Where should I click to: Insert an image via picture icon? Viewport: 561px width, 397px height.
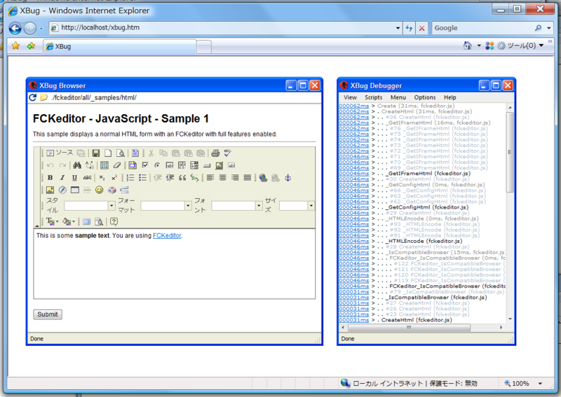[50, 190]
